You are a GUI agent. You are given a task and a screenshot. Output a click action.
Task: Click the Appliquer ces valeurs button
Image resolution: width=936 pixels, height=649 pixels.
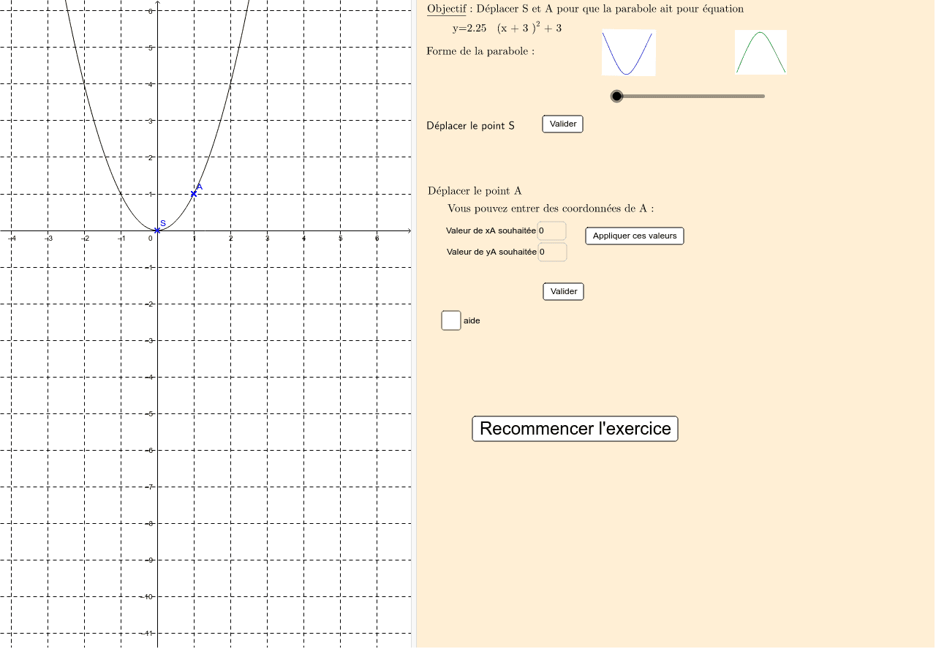click(634, 236)
